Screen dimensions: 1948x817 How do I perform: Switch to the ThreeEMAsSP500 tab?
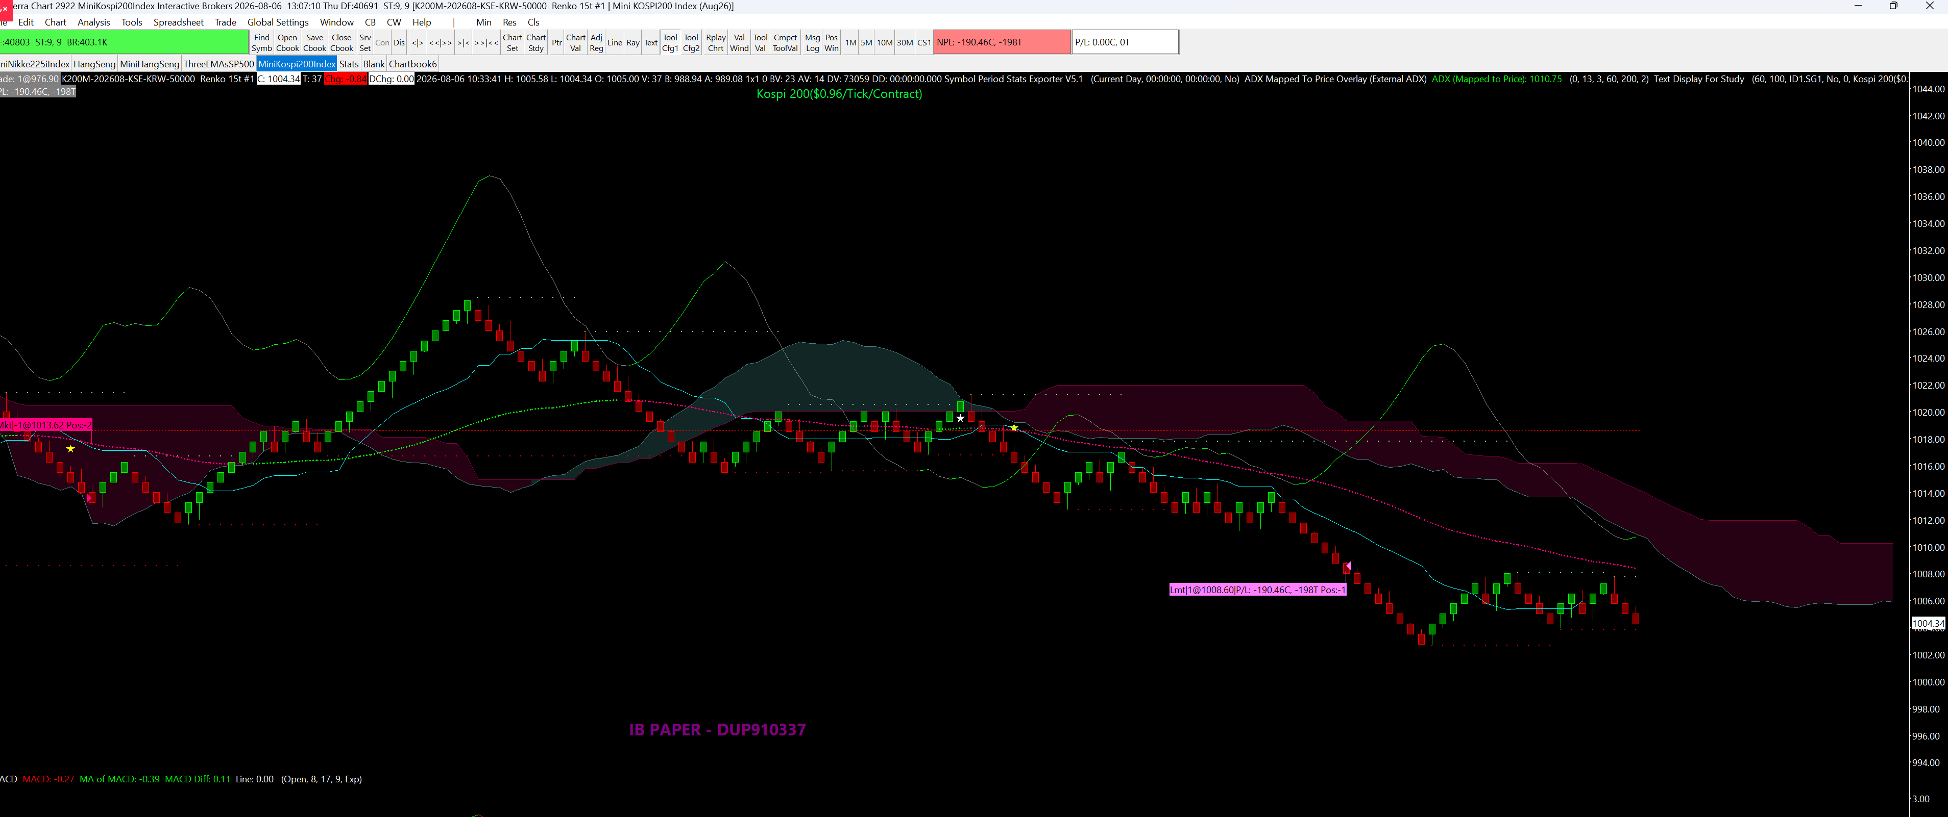(x=218, y=64)
